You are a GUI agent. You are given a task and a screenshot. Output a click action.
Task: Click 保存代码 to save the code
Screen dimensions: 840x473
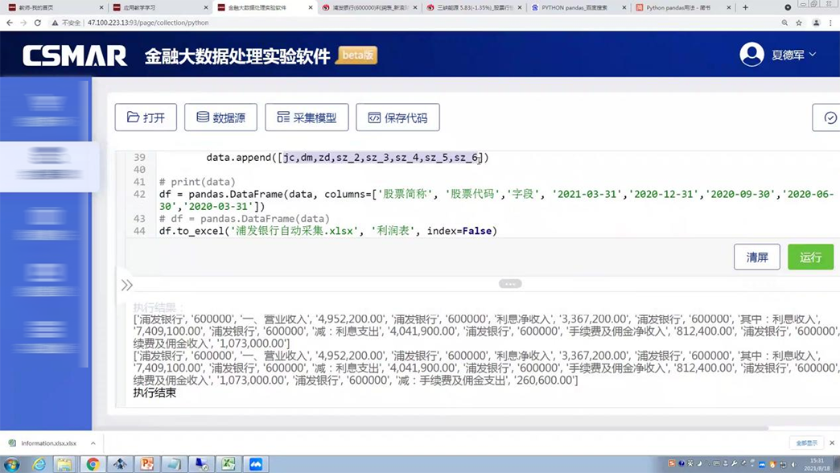[x=397, y=117]
